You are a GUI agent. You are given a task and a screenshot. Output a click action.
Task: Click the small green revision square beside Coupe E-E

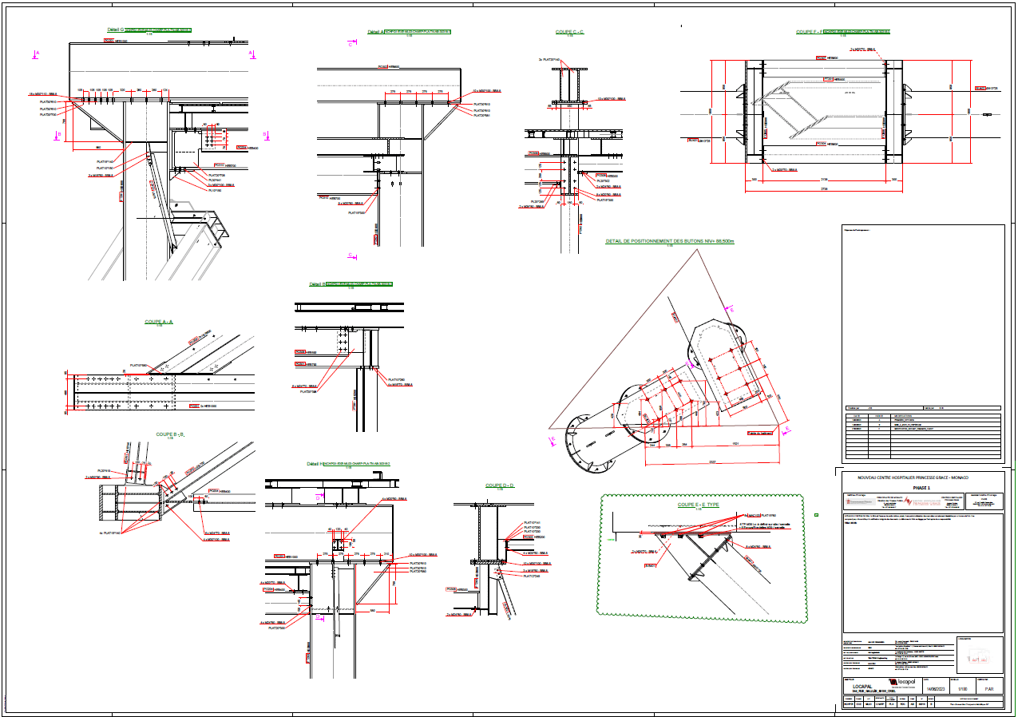[816, 515]
